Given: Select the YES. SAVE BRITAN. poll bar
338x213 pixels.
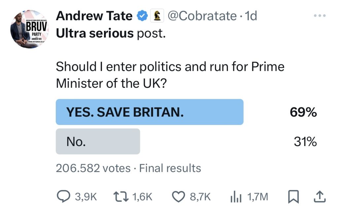Looking at the screenshot, I should click(x=150, y=112).
